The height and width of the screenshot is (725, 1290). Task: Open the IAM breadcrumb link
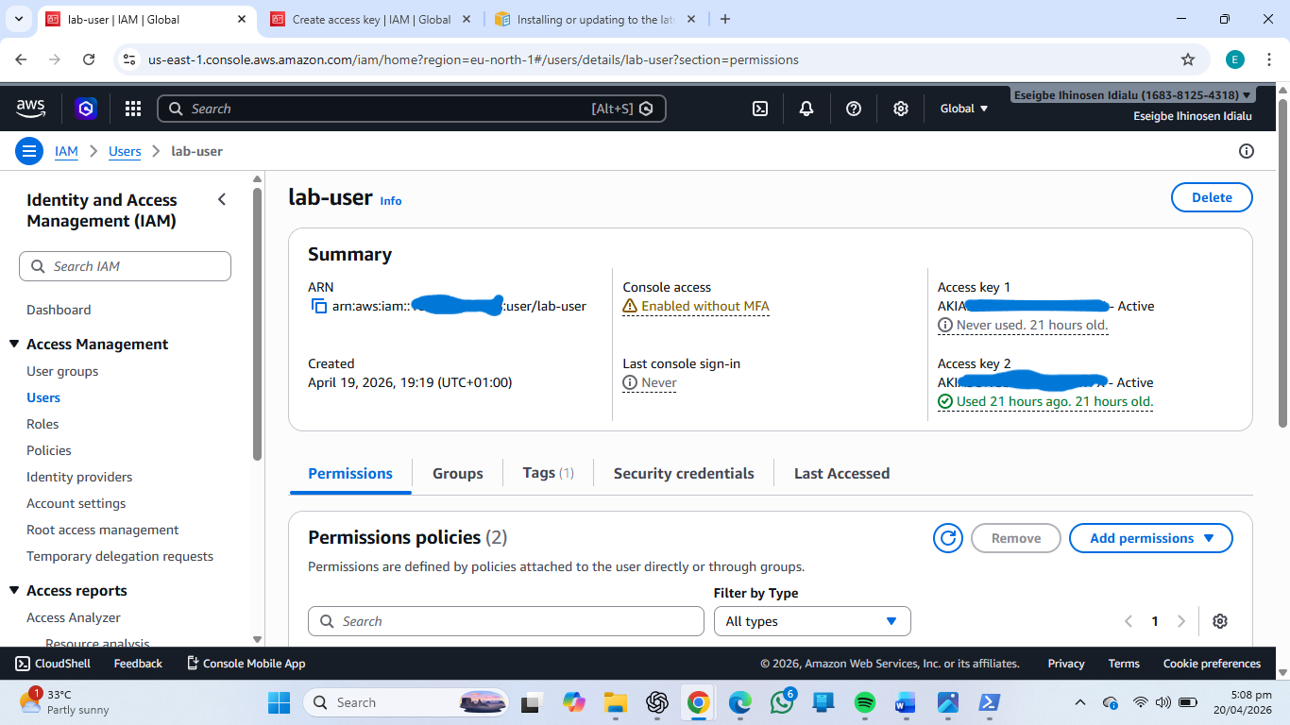click(66, 151)
